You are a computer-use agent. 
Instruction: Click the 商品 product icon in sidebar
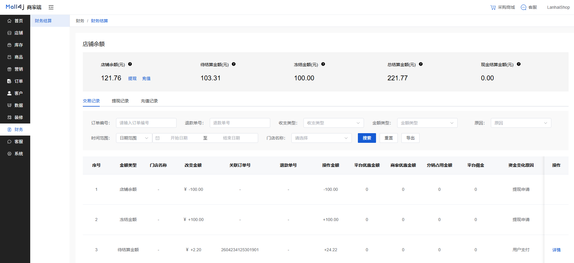(9, 57)
